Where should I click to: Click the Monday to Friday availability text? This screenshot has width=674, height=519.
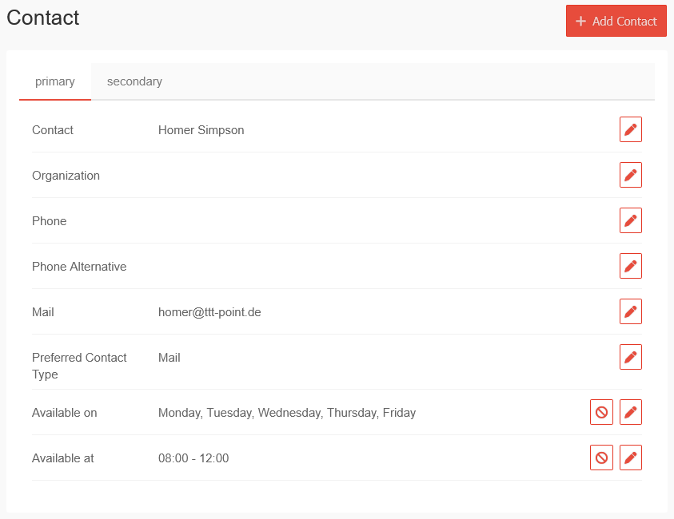287,413
